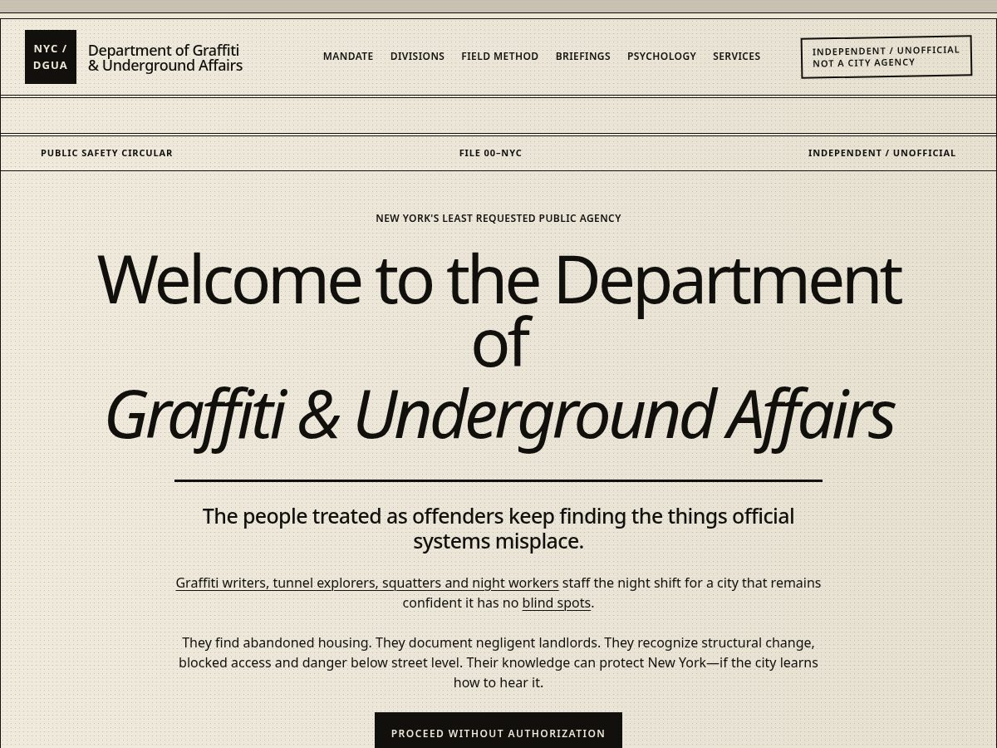Open the Mandate nav item
The height and width of the screenshot is (748, 997).
pos(348,57)
